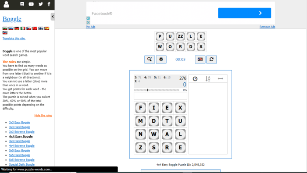Click the refresh new puzzle button
The image size is (307, 173).
tap(211, 60)
